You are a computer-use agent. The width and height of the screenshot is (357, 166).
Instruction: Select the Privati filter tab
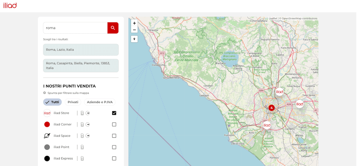click(x=73, y=102)
